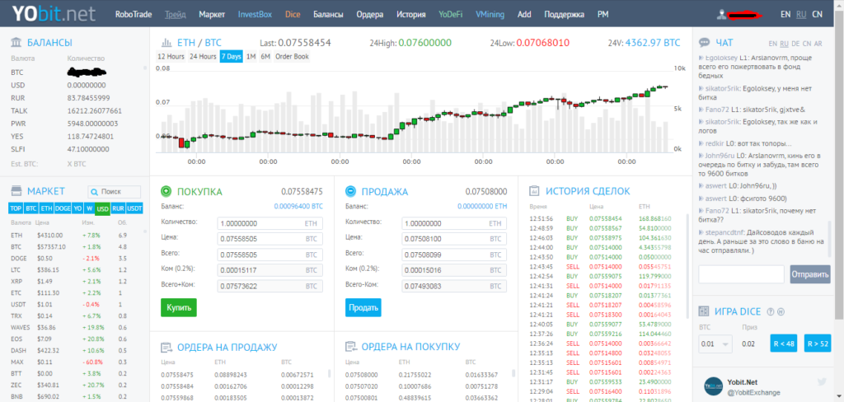Click the buy Количество amount field

[x=270, y=223]
